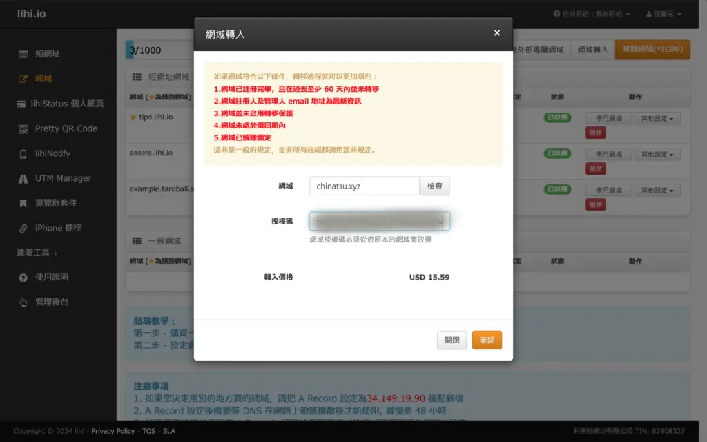The width and height of the screenshot is (707, 442).
Task: Click the 短網址 sidebar icon
Action: (23, 54)
